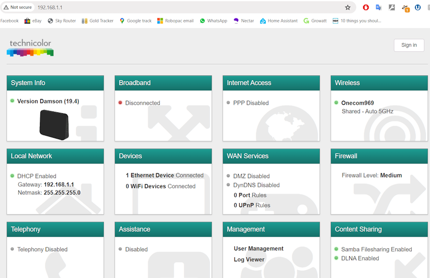This screenshot has width=430, height=278.
Task: Open the Broadband card header
Action: (x=163, y=83)
